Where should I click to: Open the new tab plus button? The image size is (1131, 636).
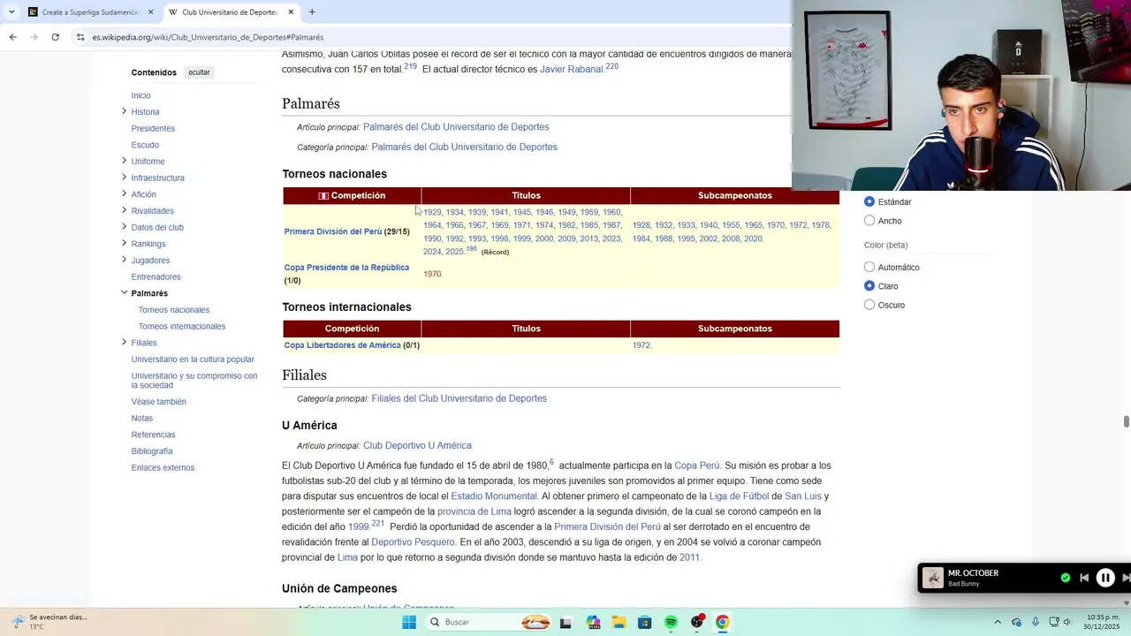tap(312, 12)
